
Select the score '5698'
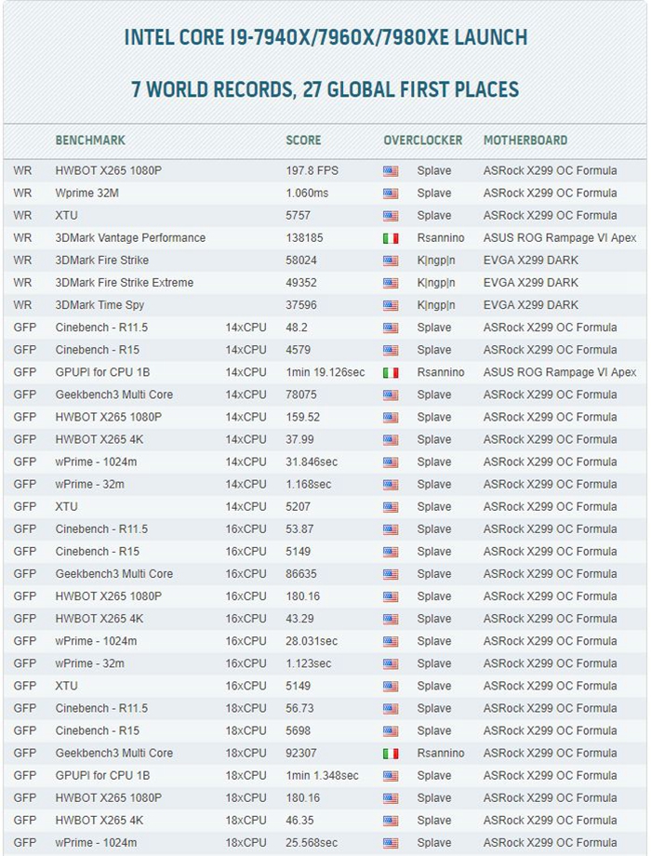point(298,729)
